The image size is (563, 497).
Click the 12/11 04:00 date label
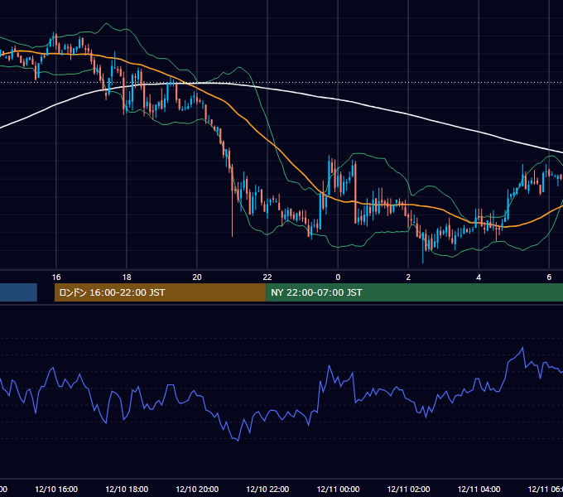pos(479,489)
